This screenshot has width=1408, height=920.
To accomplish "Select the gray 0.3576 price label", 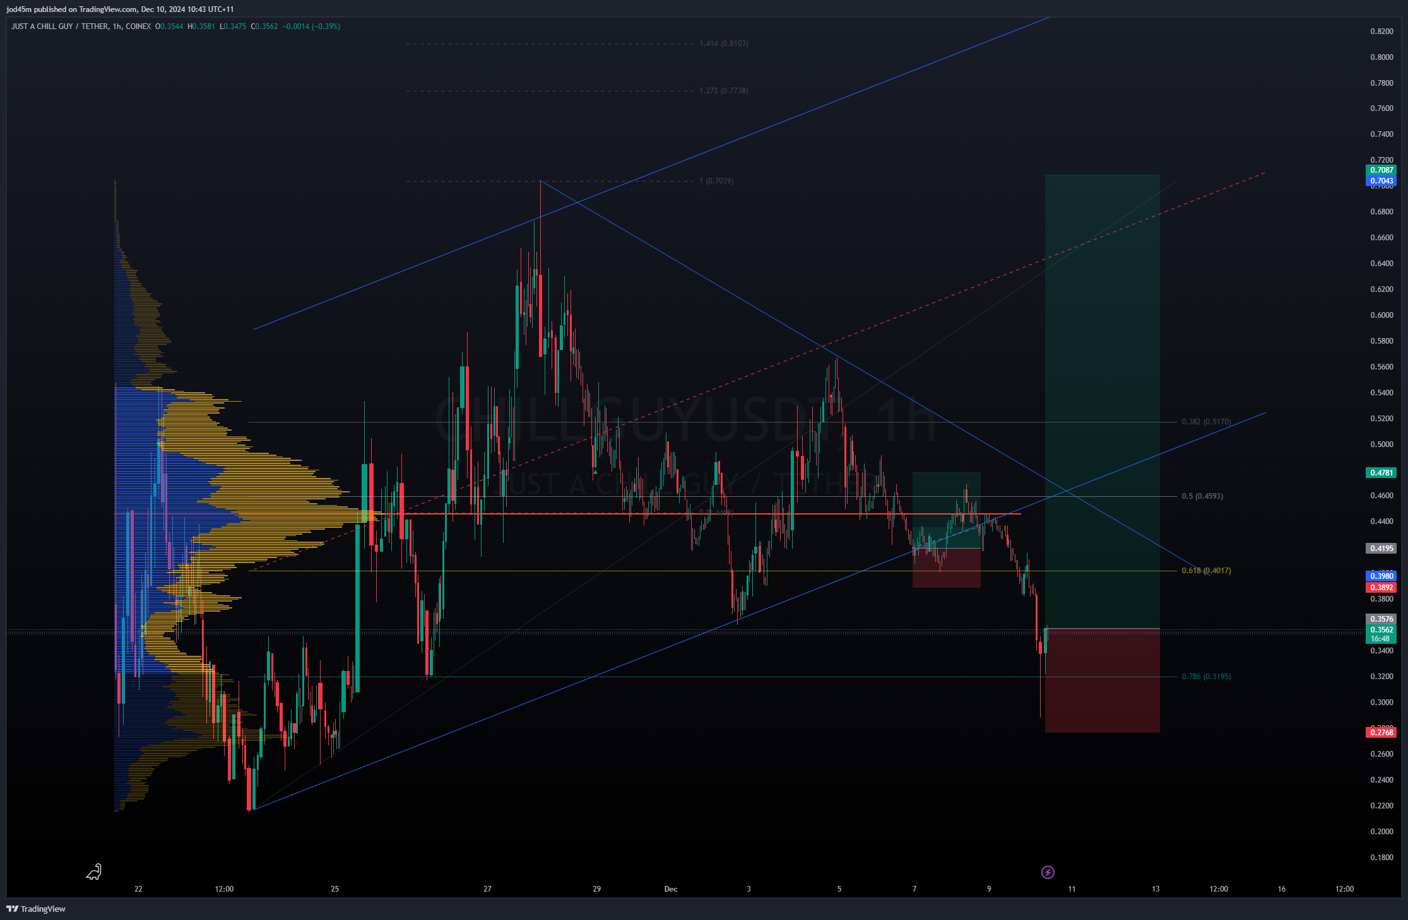I will [x=1381, y=619].
